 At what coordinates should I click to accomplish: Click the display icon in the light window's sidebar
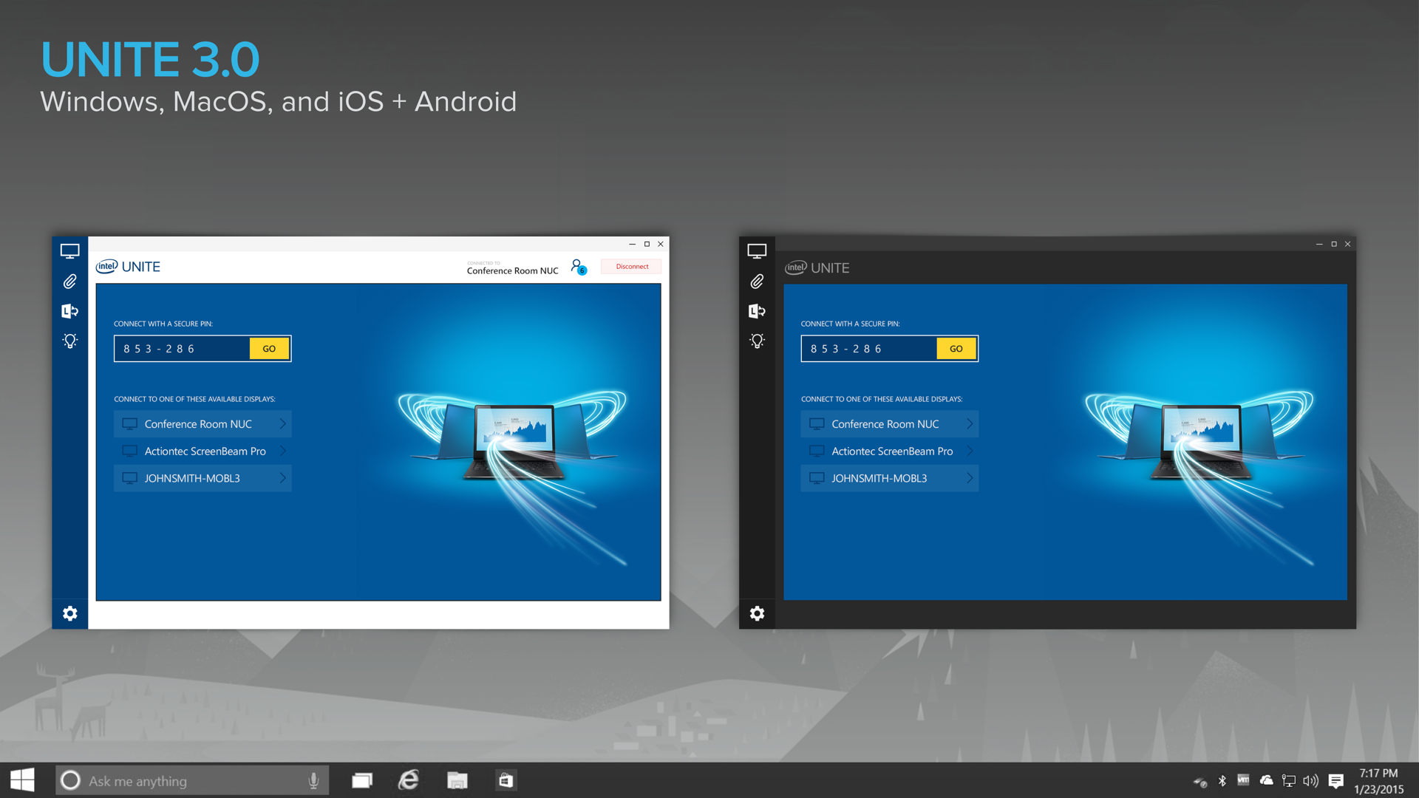[69, 251]
